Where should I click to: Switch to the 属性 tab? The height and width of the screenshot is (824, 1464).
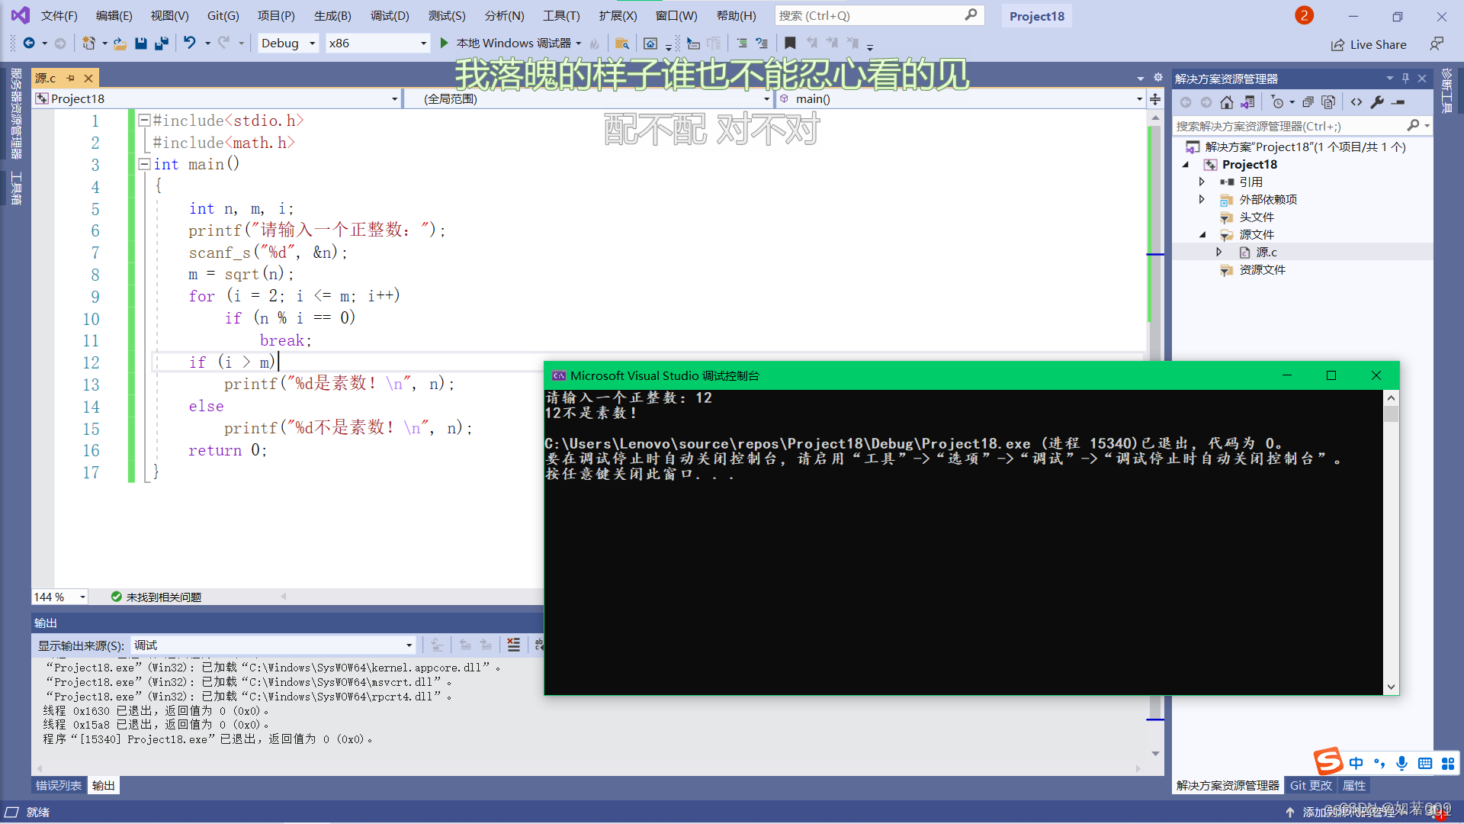tap(1354, 785)
